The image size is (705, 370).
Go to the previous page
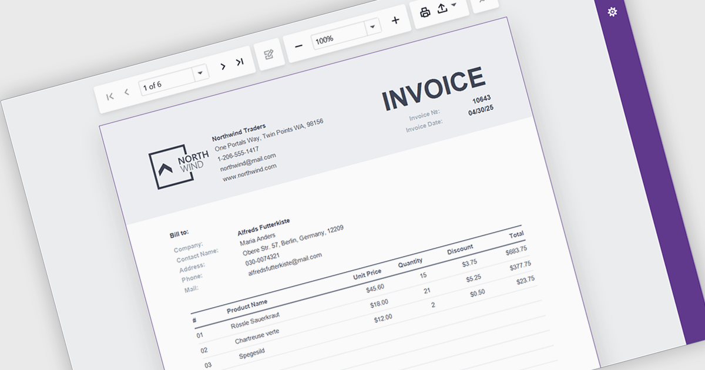[126, 93]
